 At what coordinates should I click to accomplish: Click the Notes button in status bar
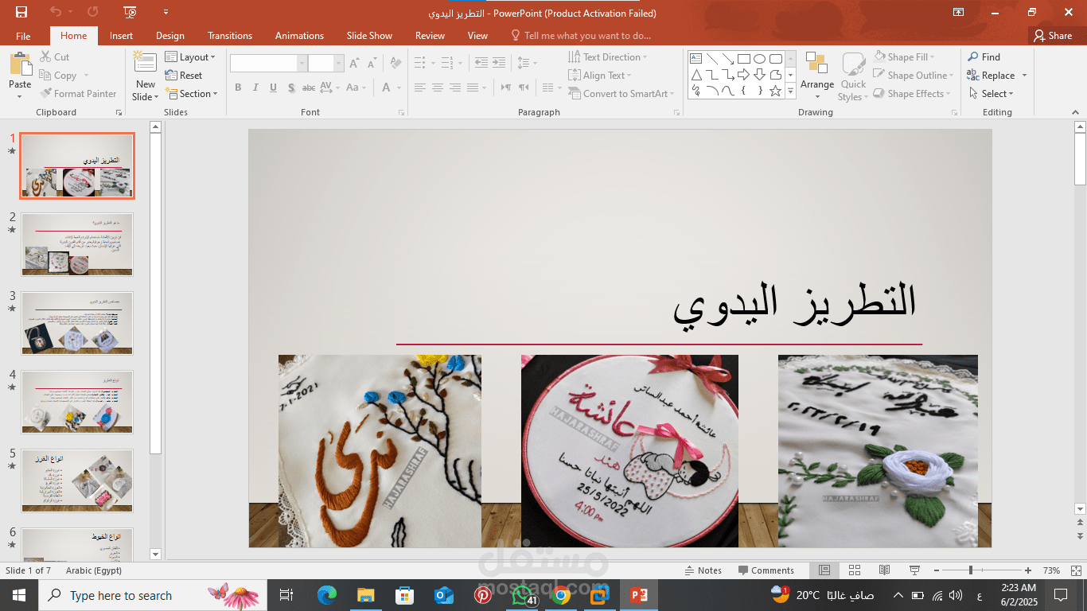pos(703,570)
